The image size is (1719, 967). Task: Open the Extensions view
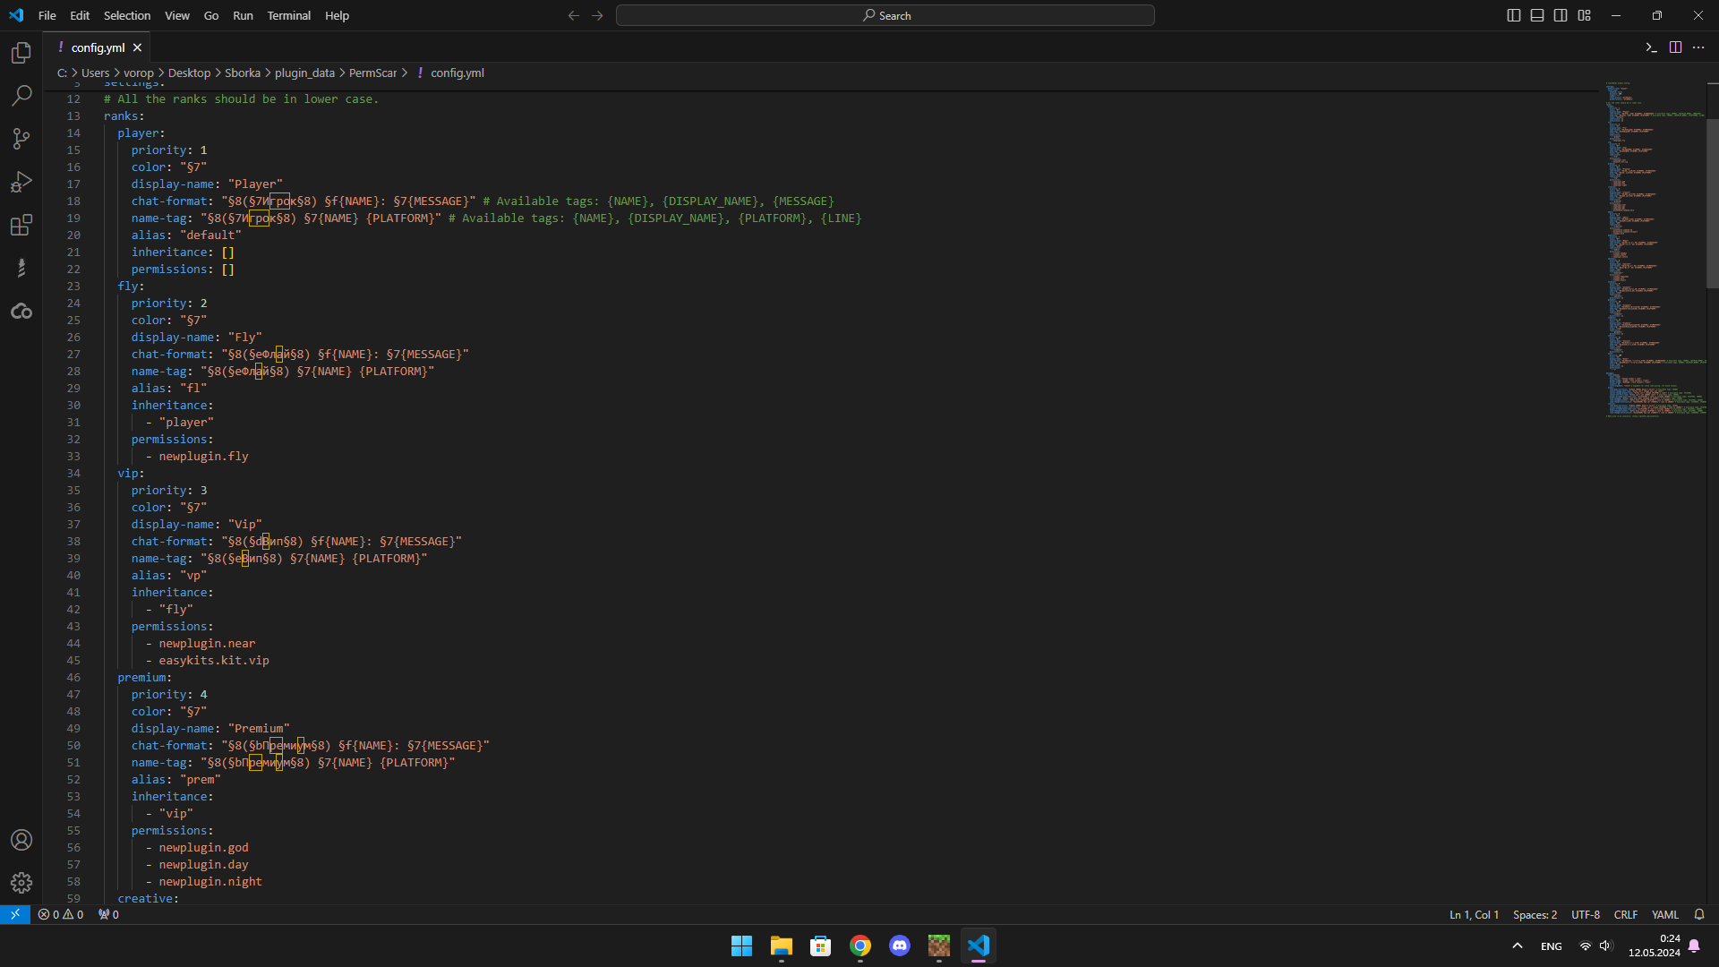click(x=21, y=225)
